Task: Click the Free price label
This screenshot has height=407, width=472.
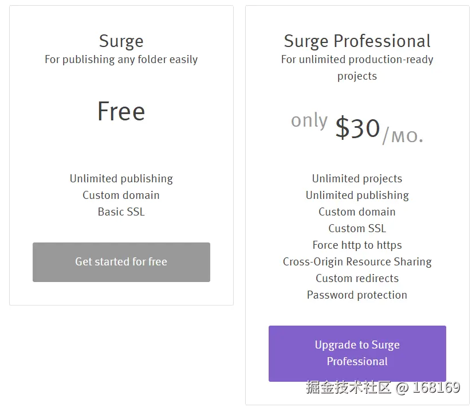Action: 121,111
